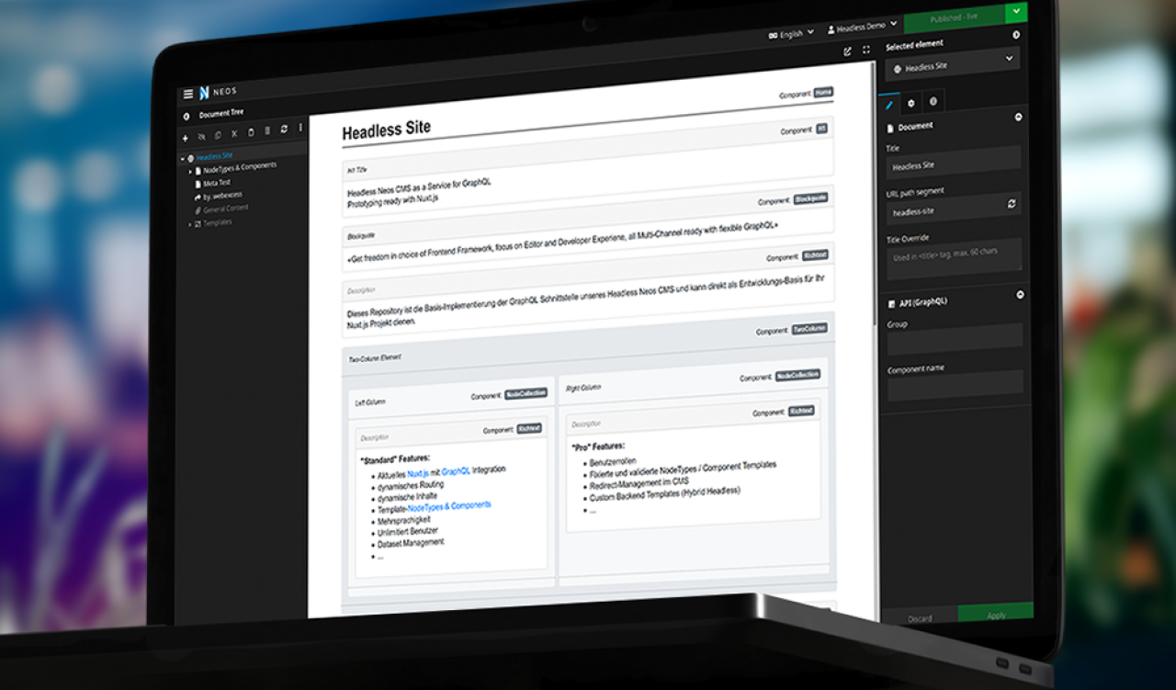Open the Headless Demo user menu
The image size is (1176, 690).
pos(862,28)
